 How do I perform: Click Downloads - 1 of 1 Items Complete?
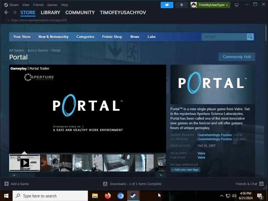[x=135, y=184]
